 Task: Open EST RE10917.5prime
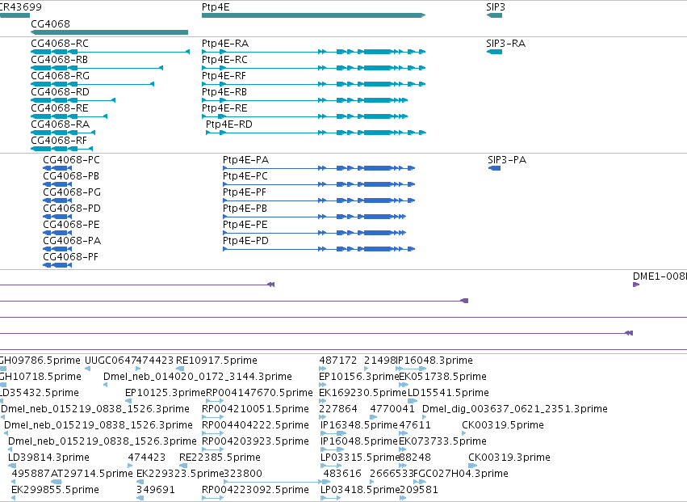tap(216, 361)
